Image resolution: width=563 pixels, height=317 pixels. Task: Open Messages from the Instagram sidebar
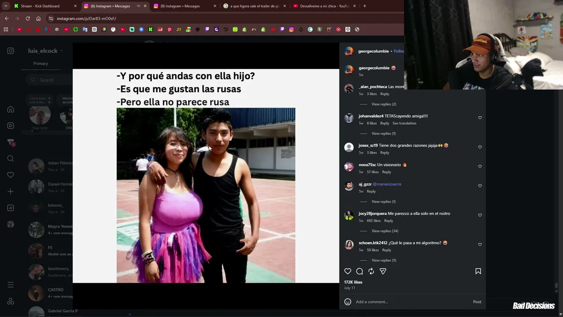point(11,142)
